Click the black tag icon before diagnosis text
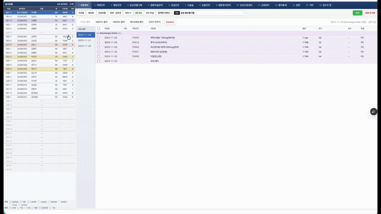The width and height of the screenshot is (381, 214). click(177, 13)
